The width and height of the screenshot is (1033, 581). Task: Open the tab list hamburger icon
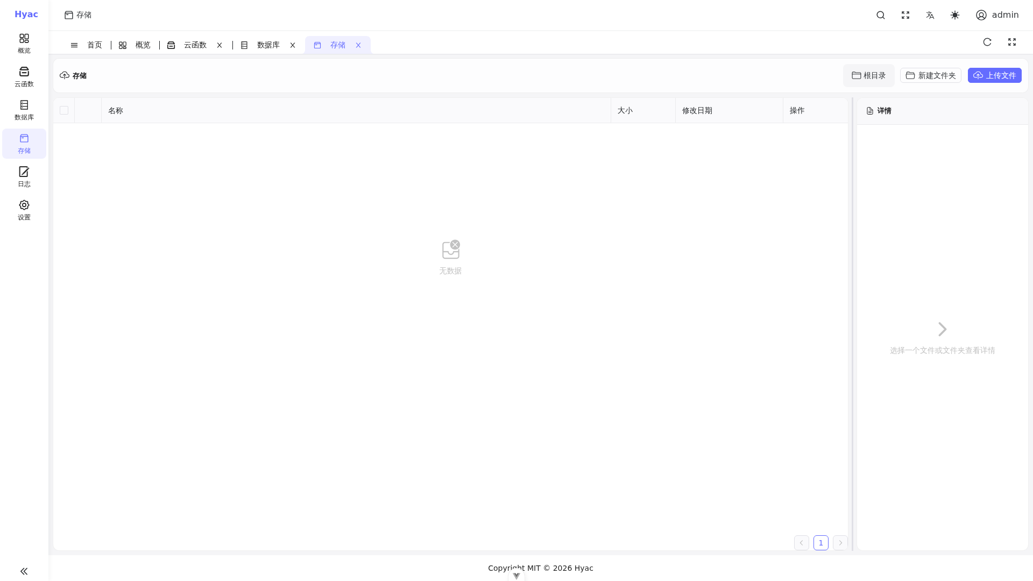[74, 45]
